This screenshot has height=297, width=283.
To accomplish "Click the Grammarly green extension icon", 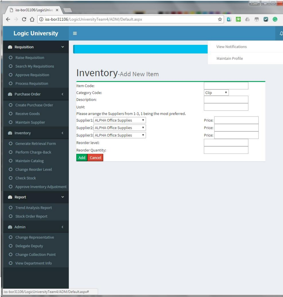I will [x=275, y=19].
